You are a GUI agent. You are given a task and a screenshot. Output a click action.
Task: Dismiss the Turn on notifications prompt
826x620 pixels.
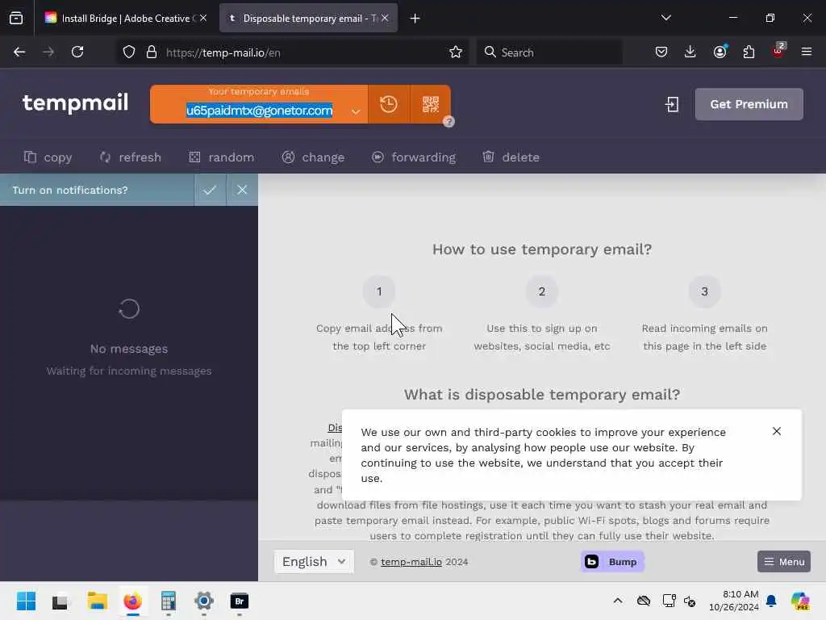click(x=242, y=190)
